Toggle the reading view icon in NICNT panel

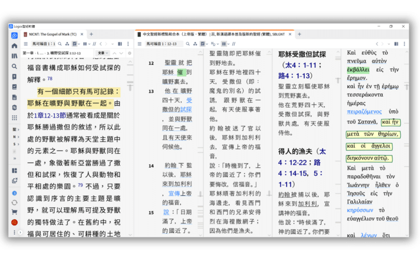(120, 44)
